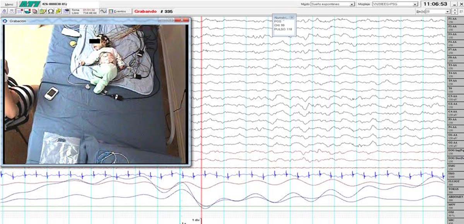Click the live patient video feed

pyautogui.click(x=96, y=94)
